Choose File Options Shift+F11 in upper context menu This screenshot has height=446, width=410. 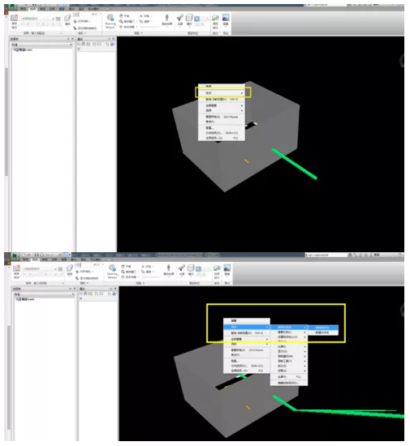point(222,133)
